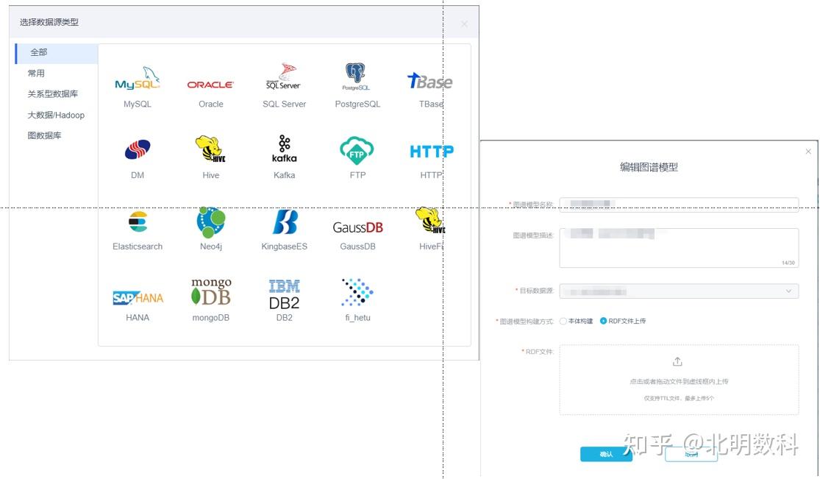Image resolution: width=820 pixels, height=479 pixels.
Task: Click the upload arrow icon in RDF file area
Action: pos(677,361)
